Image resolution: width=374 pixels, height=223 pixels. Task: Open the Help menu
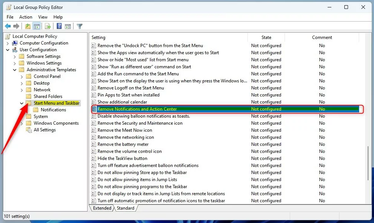(x=58, y=17)
